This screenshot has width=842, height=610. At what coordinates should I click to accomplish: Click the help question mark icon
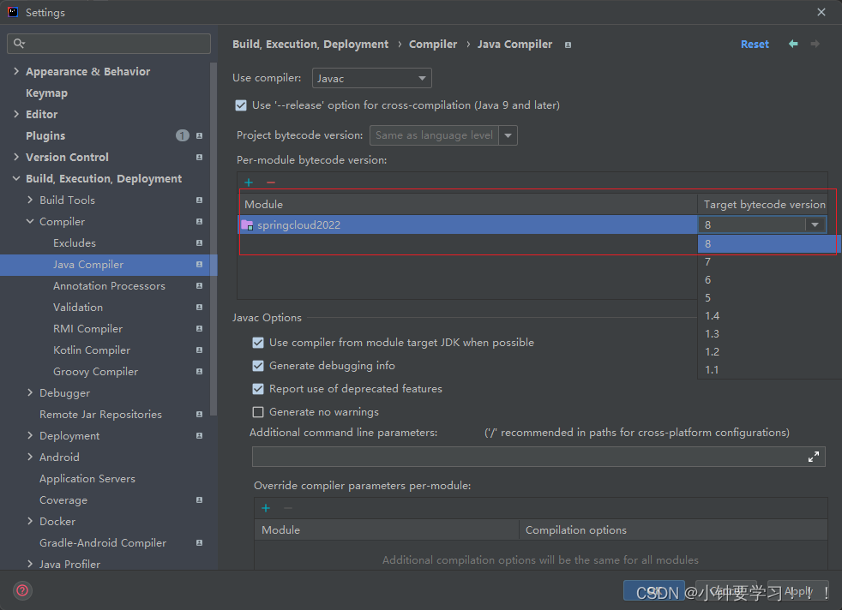click(x=23, y=590)
